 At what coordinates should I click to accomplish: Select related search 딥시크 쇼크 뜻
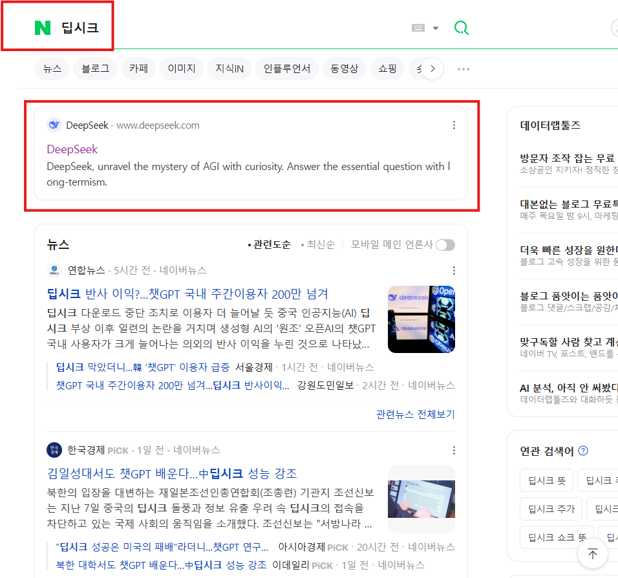click(x=557, y=537)
